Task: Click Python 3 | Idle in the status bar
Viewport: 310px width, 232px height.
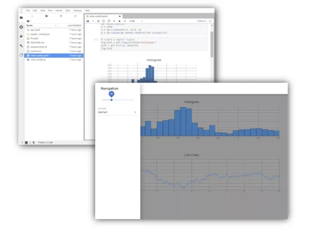Action: coord(45,142)
